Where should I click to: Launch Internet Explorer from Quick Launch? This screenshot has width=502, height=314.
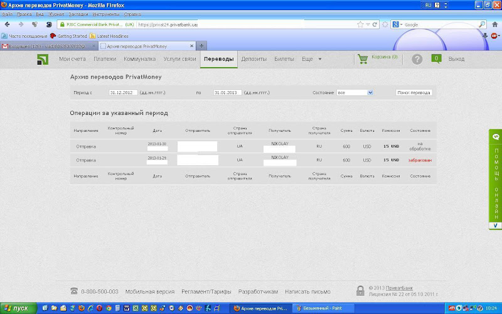[x=90, y=308]
